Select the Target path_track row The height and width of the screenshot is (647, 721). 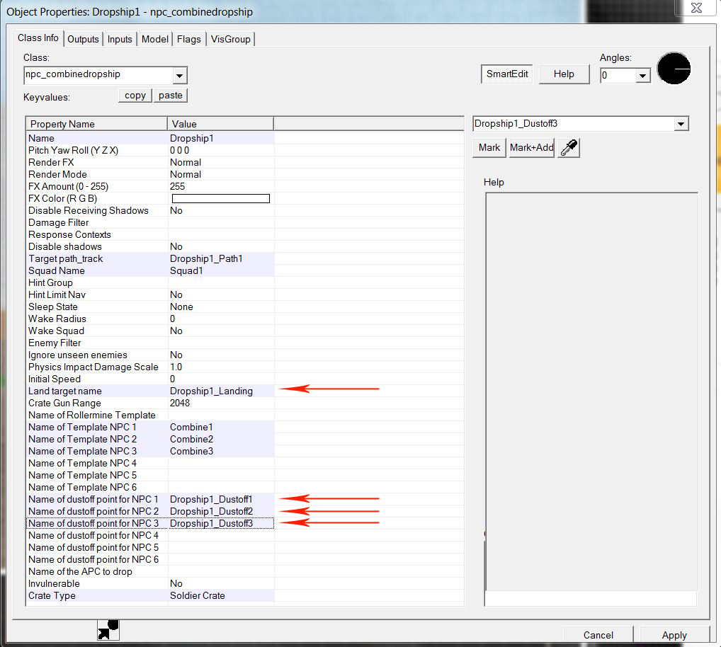150,258
